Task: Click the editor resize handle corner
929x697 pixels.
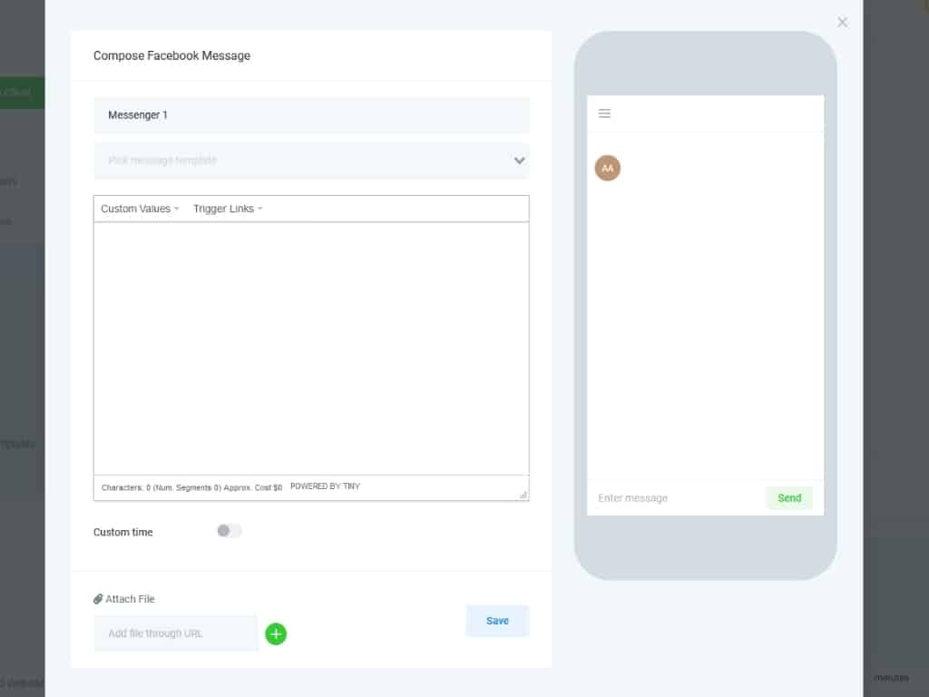Action: (523, 495)
